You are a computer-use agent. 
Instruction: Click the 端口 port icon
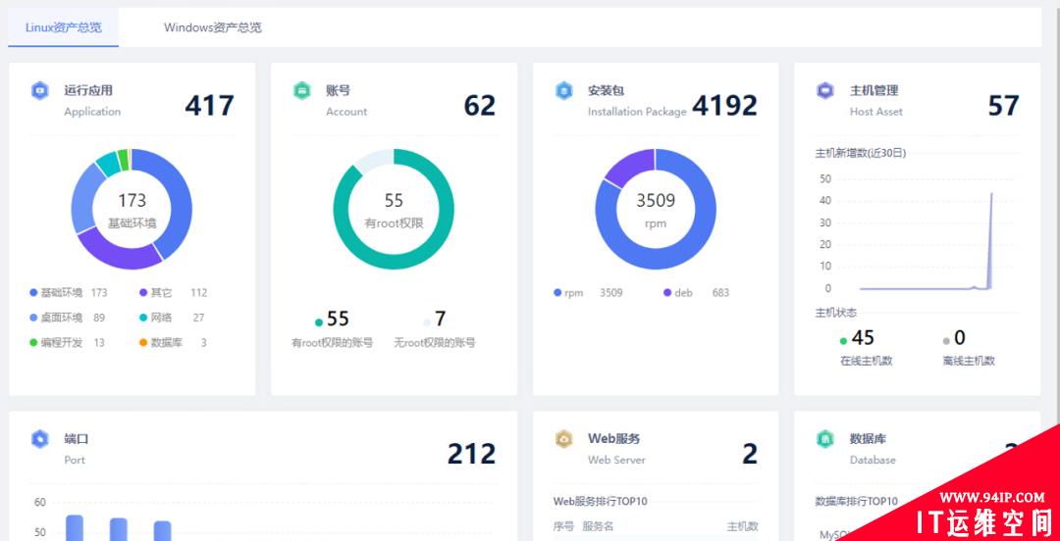pos(40,439)
